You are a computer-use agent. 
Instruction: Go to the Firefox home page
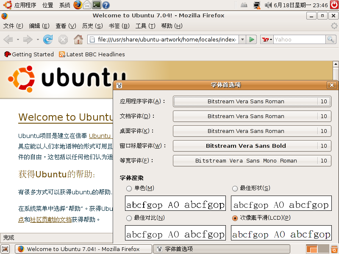point(78,39)
